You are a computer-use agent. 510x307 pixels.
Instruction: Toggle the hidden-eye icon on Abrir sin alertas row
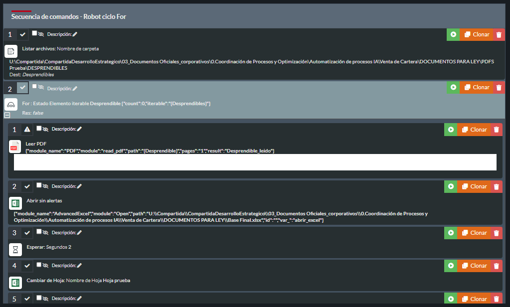coord(45,186)
